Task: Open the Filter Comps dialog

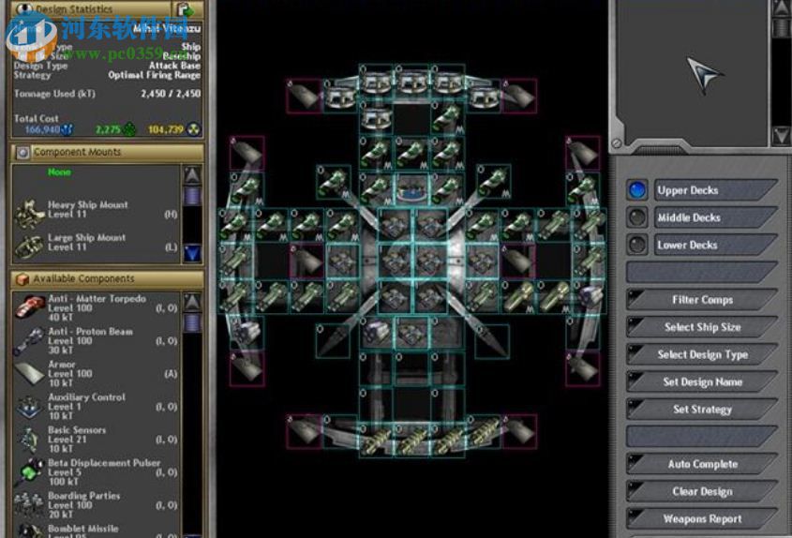Action: (702, 300)
